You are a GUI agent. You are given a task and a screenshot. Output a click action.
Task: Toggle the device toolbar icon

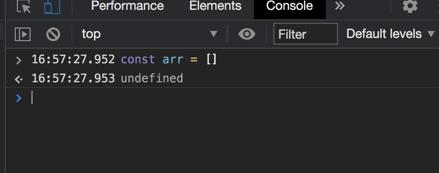[52, 7]
